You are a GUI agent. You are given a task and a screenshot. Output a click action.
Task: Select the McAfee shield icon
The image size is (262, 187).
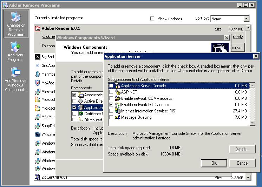(38, 83)
